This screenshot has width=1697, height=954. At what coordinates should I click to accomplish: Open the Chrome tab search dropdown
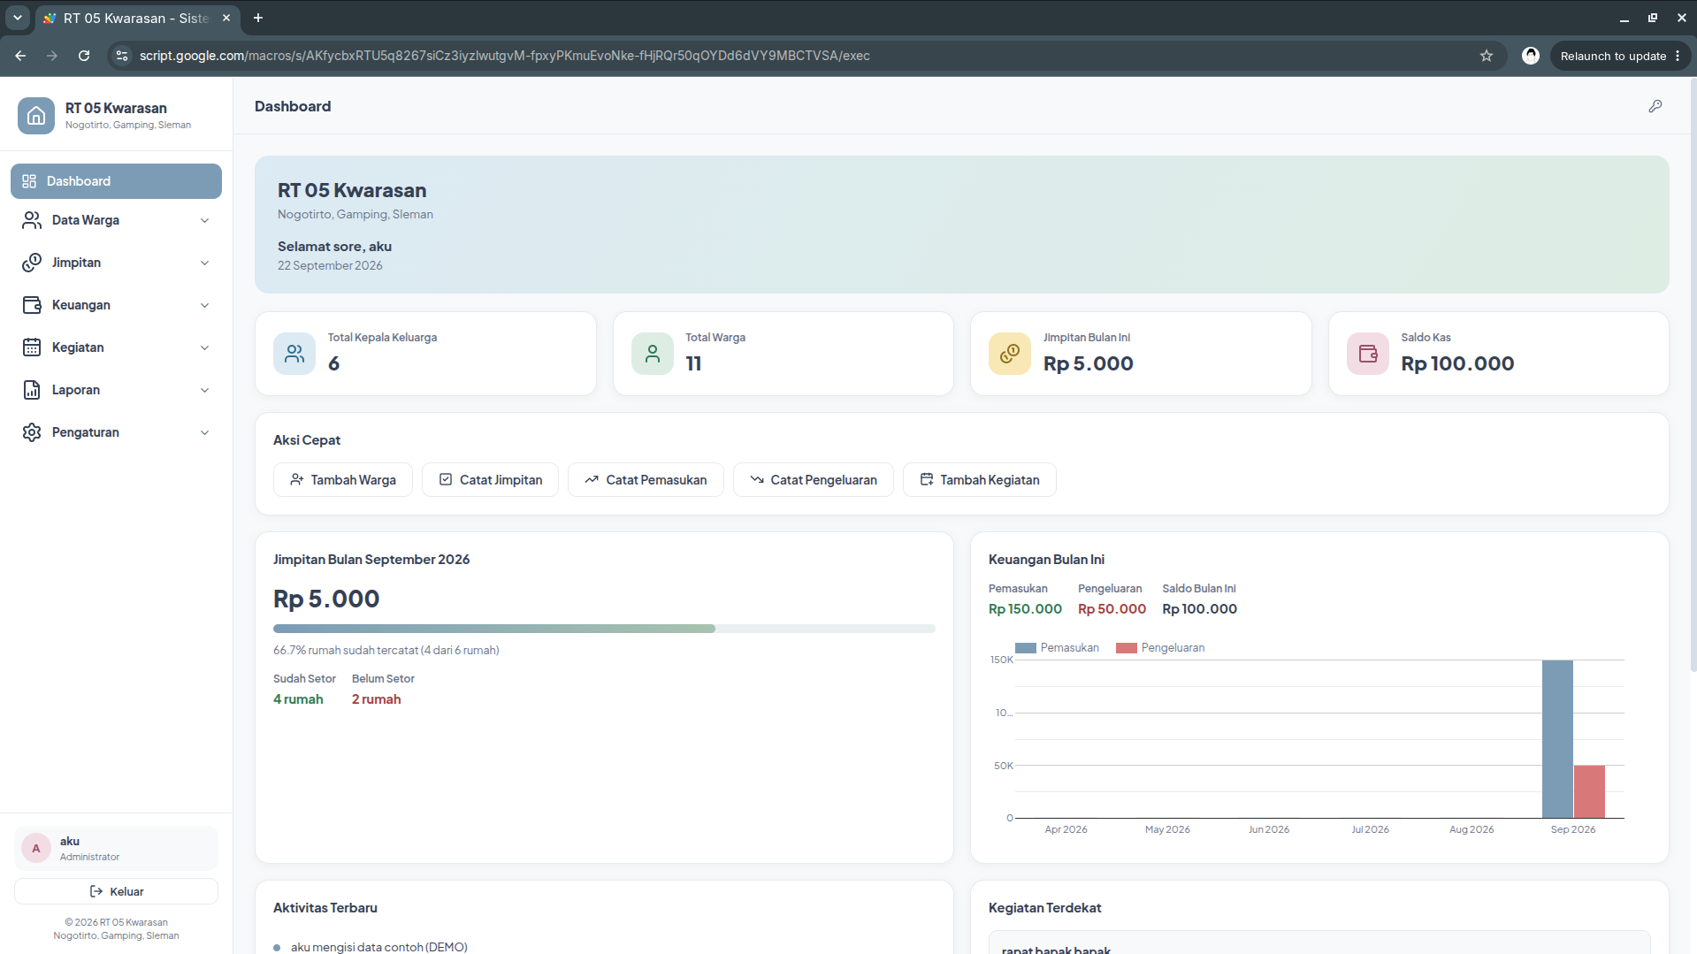[17, 18]
